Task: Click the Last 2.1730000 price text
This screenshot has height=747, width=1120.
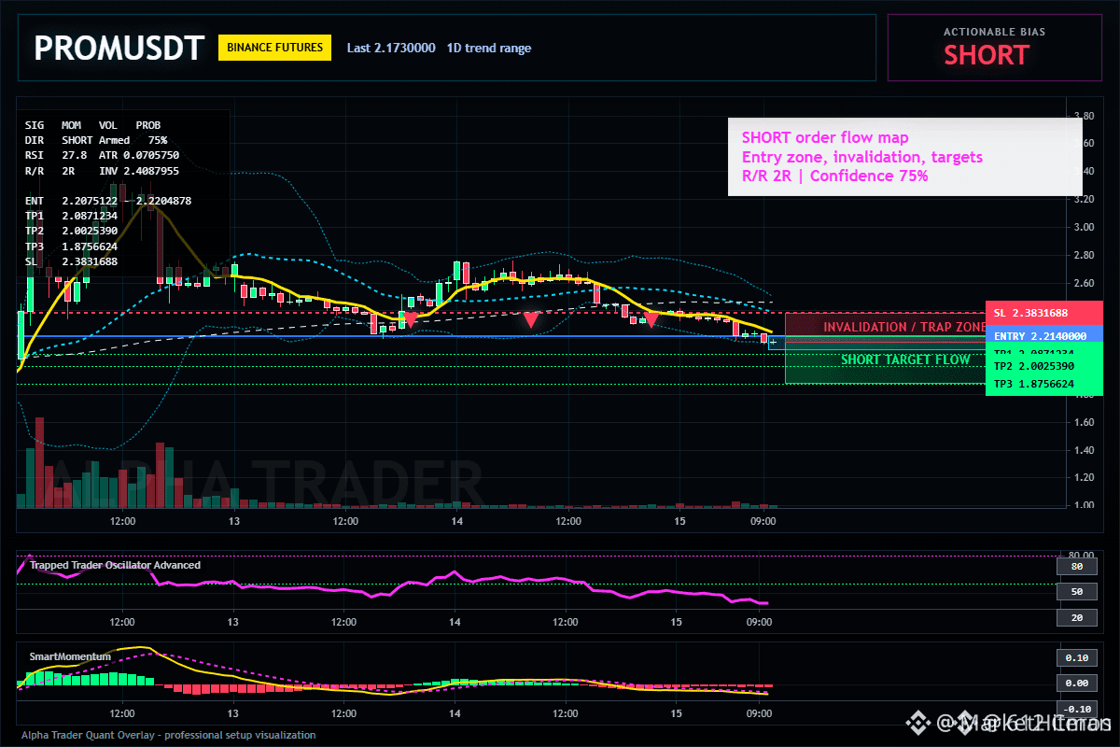Action: point(391,48)
